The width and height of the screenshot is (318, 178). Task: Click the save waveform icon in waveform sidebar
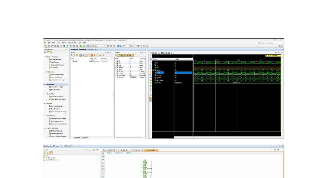[150, 59]
